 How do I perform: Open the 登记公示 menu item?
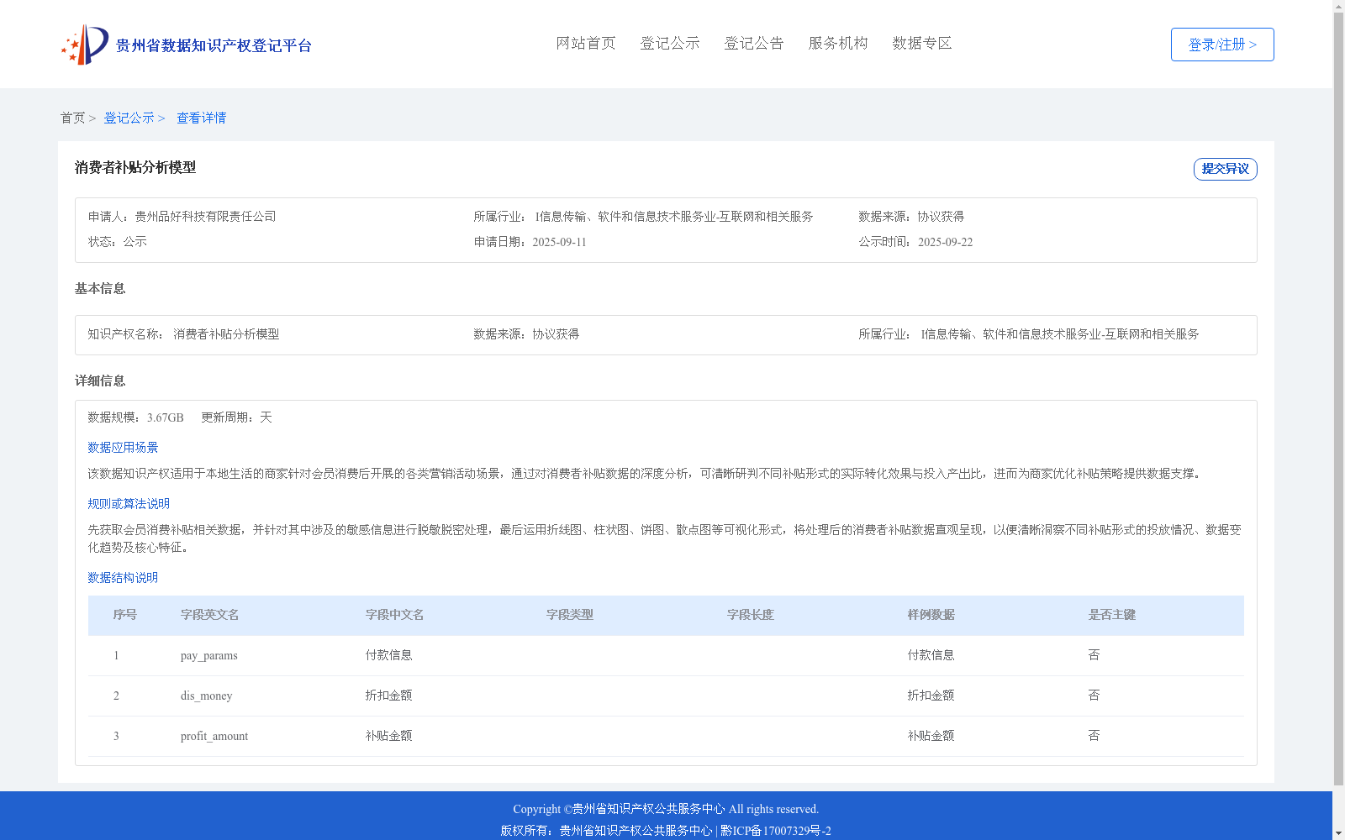[x=670, y=43]
